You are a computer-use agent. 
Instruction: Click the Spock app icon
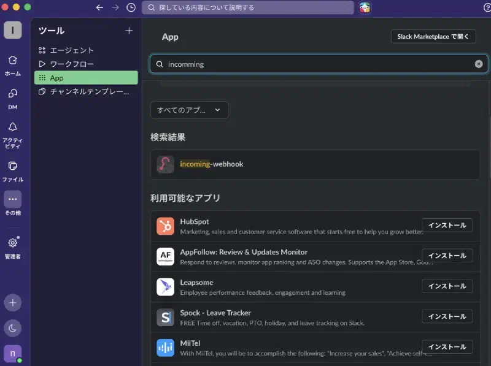coord(165,317)
